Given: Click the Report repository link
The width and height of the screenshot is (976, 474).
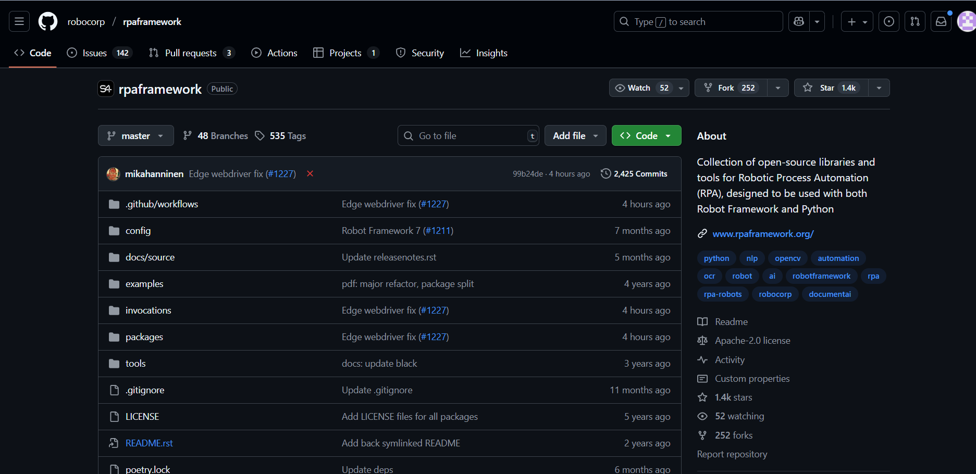Looking at the screenshot, I should coord(732,454).
